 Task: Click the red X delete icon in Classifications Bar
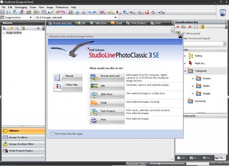190,27
